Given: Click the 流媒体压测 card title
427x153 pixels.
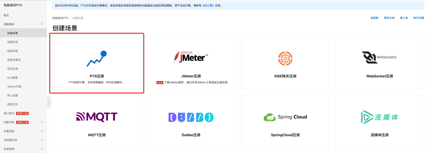Looking at the screenshot, I should pos(379,135).
